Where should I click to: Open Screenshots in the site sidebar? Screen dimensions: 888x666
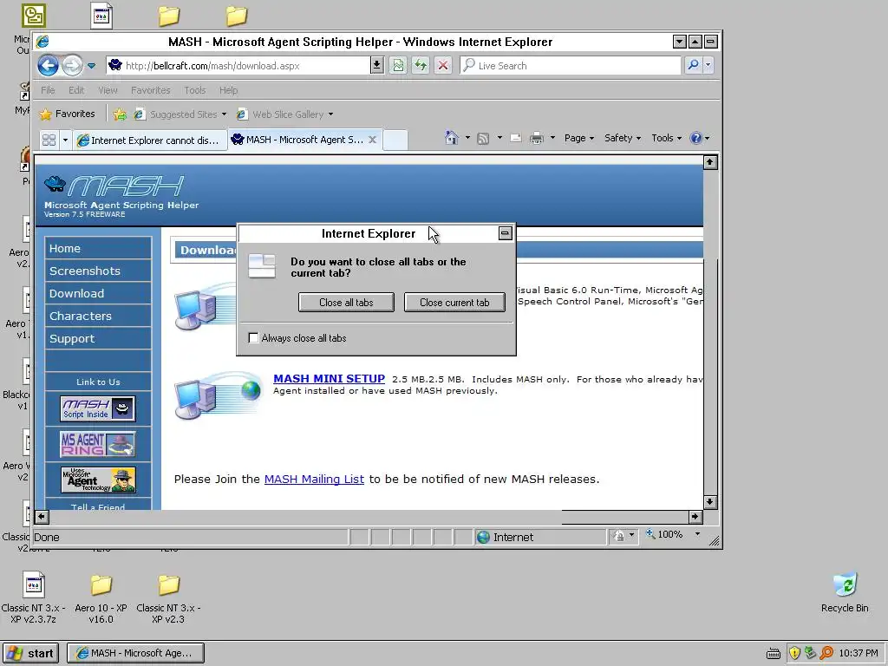click(85, 271)
